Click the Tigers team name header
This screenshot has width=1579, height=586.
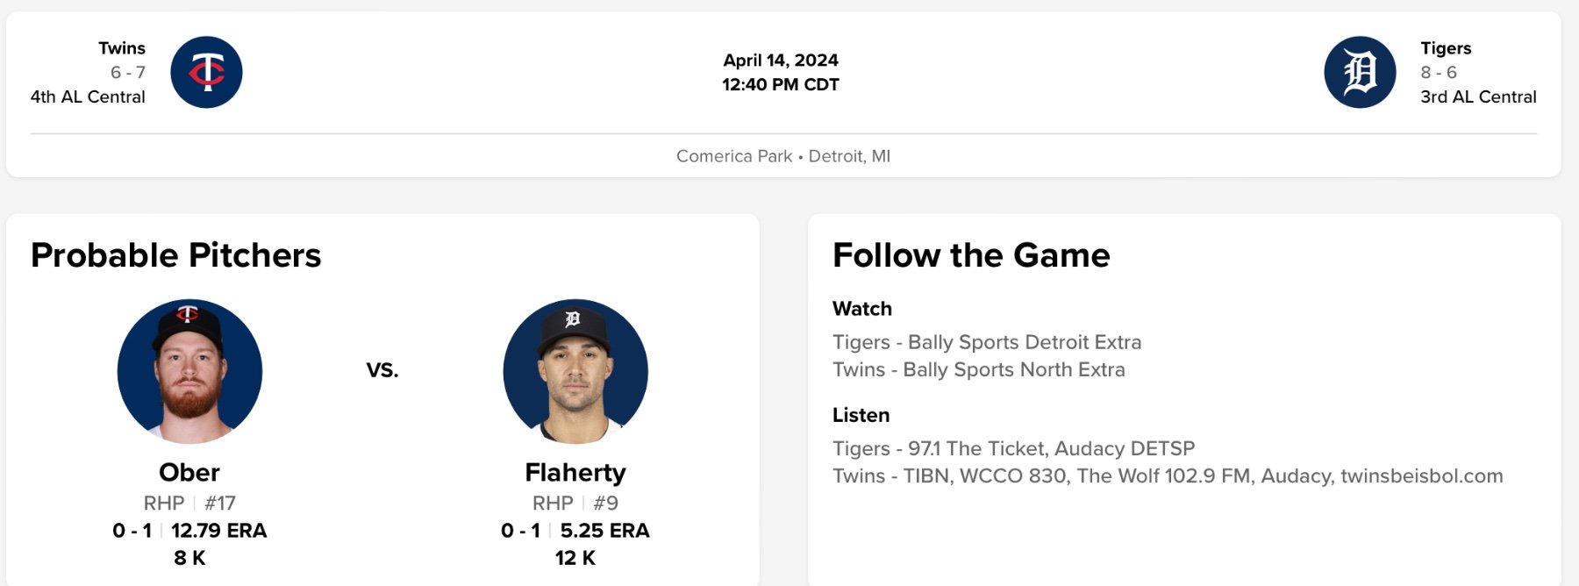[1446, 48]
